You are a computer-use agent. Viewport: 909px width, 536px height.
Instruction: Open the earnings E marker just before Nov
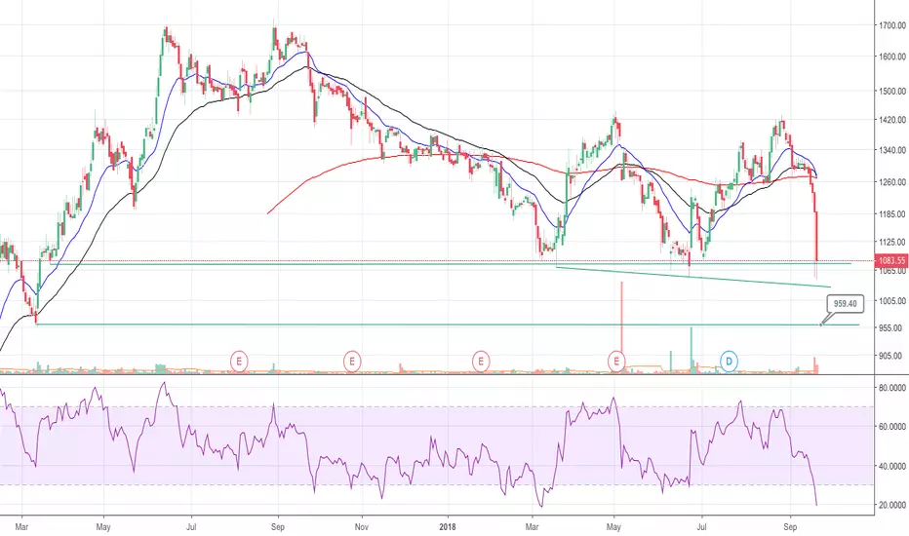tap(352, 362)
